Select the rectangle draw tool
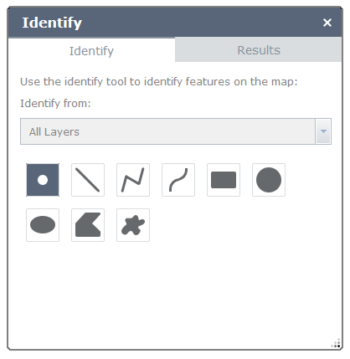Viewport: 350px width, 359px height. 224,180
